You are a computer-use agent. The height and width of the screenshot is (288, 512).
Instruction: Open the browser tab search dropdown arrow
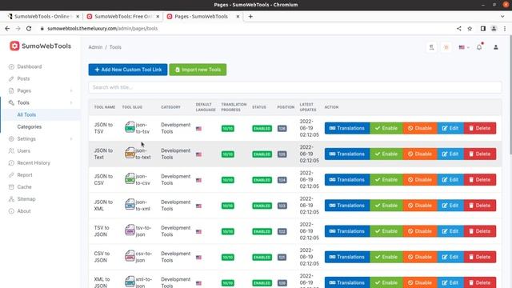502,16
